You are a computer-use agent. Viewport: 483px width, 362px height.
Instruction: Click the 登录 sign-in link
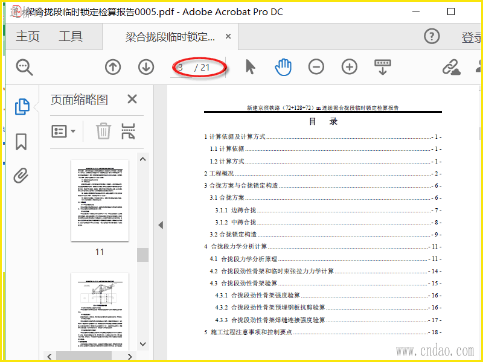coord(472,37)
